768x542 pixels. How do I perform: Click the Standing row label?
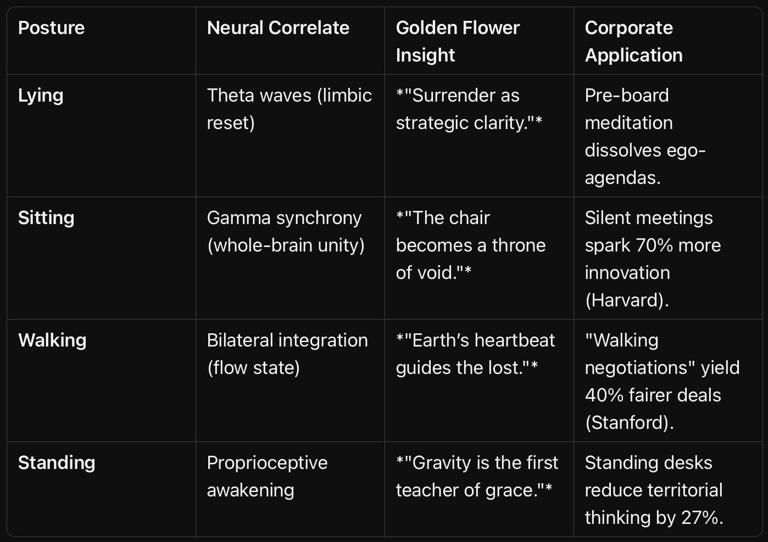coord(57,463)
